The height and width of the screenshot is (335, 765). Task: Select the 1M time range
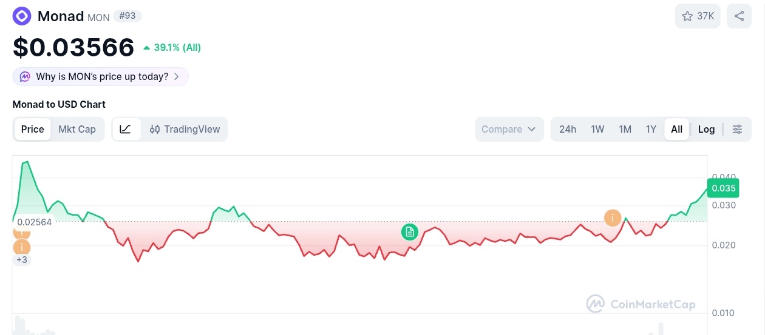pyautogui.click(x=625, y=129)
